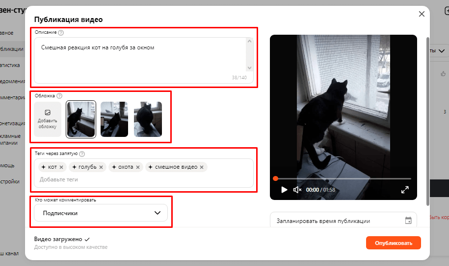Open the calendar for scheduled publication
Screen dimensions: 449x266
click(408, 221)
